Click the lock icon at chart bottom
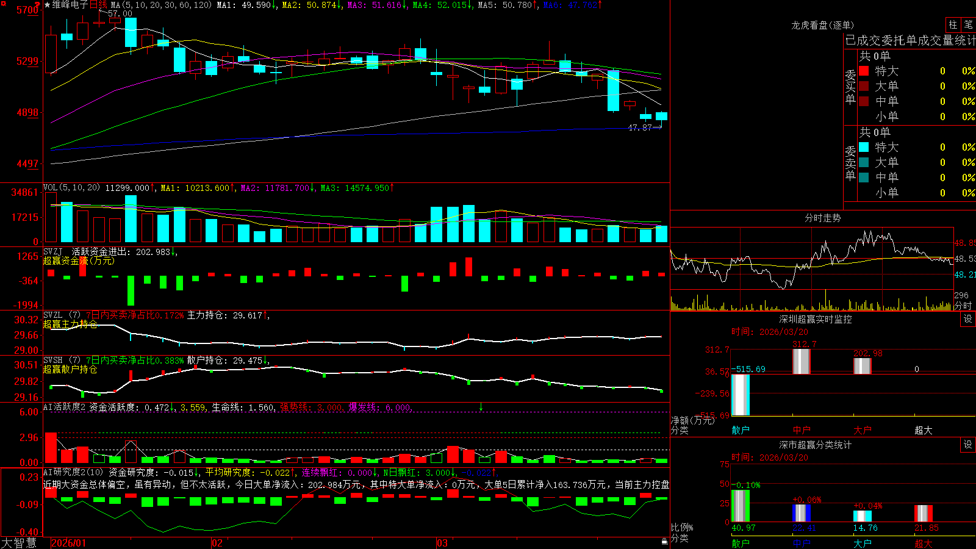 pos(664,542)
